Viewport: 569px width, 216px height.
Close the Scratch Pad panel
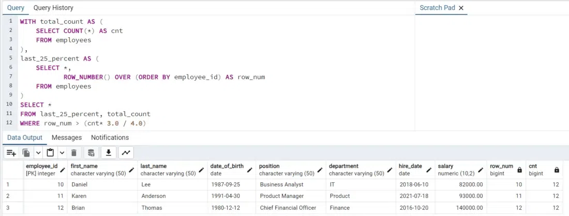tap(461, 8)
